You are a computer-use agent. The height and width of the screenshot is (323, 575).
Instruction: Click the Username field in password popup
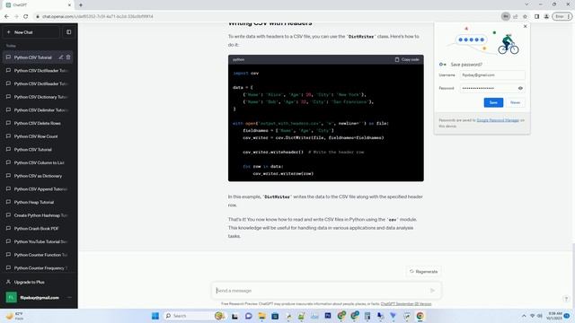[492, 75]
